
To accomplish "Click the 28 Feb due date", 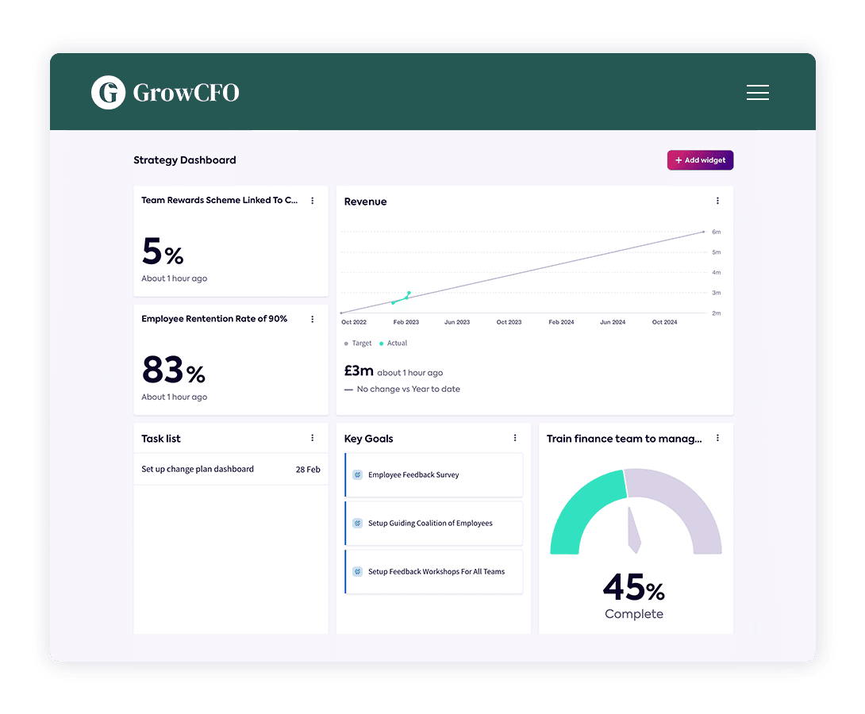I will (308, 470).
